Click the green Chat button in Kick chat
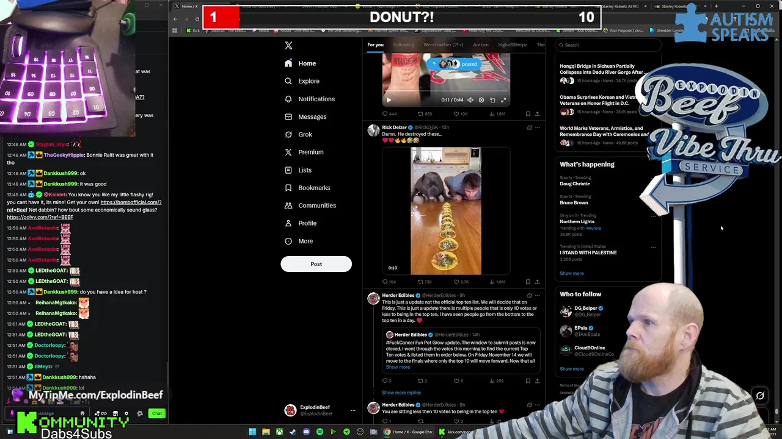The image size is (782, 439). pos(157,413)
